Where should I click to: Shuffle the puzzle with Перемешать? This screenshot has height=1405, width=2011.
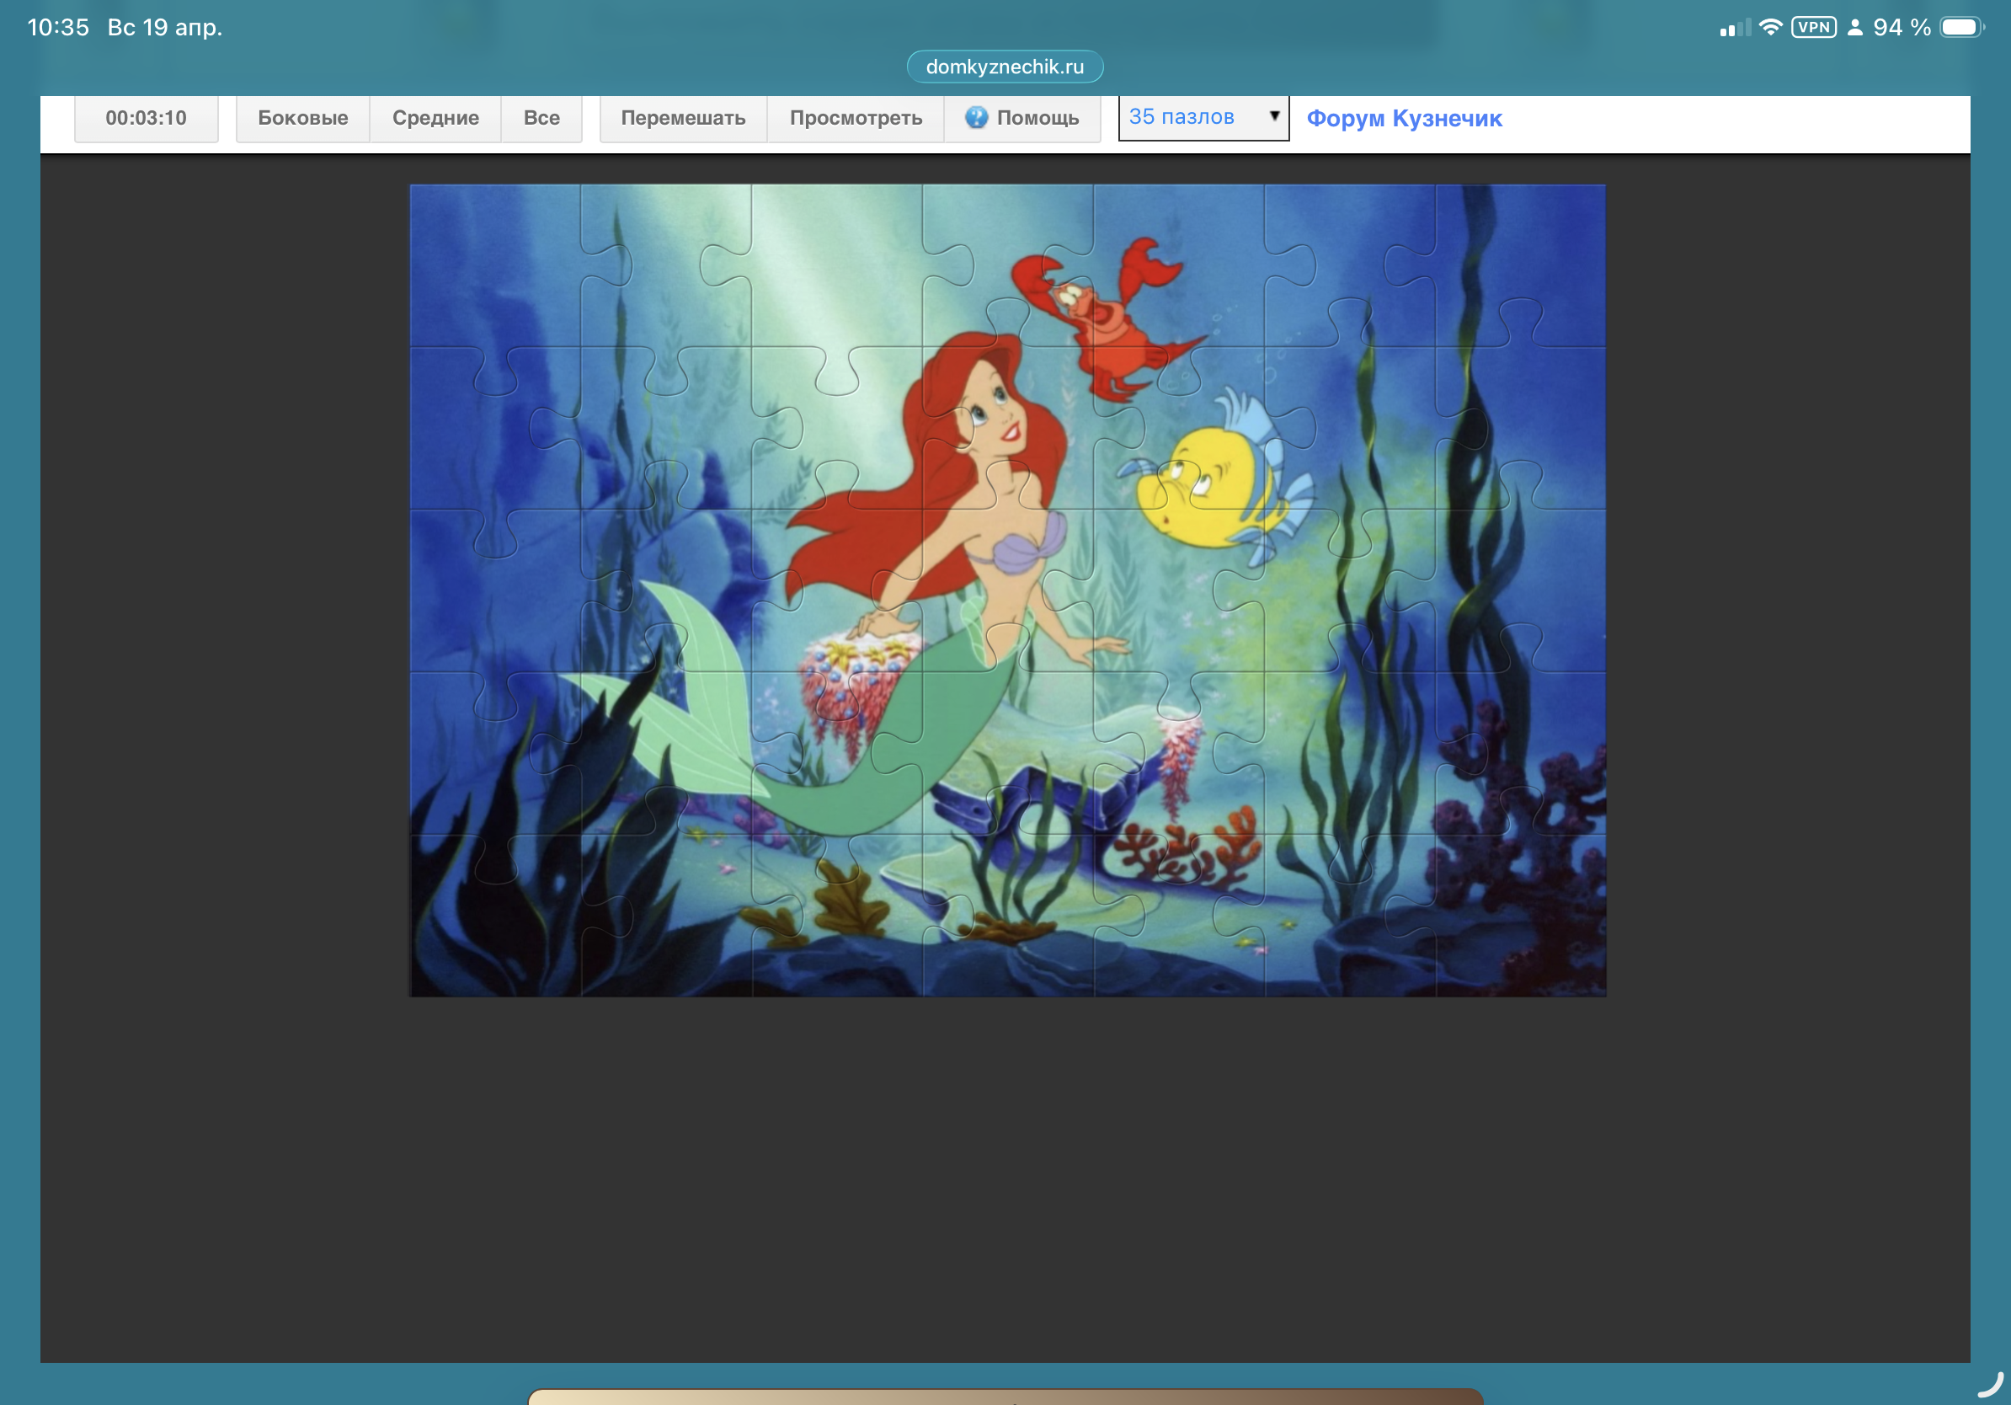pyautogui.click(x=682, y=118)
